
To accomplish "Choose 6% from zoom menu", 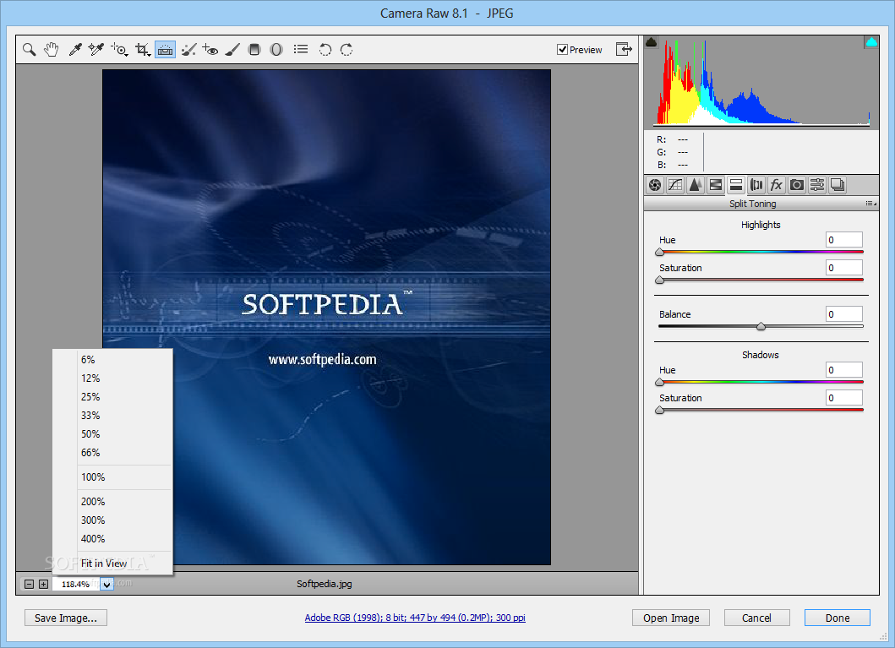I will coord(112,360).
